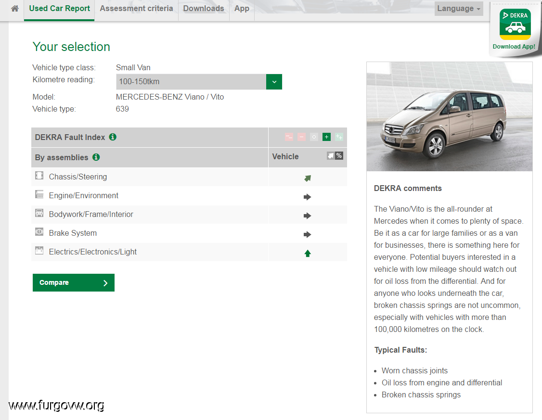Select the Chassis/Steering row label
This screenshot has width=542, height=420.
pyautogui.click(x=78, y=177)
